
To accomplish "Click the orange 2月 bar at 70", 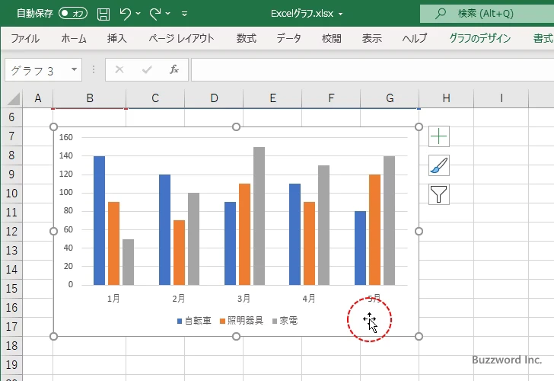I will click(x=179, y=252).
